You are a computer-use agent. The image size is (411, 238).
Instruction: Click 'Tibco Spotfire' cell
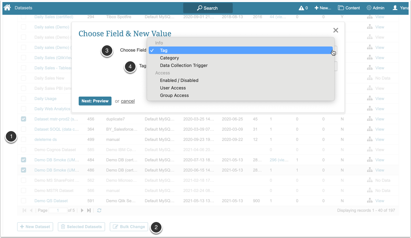coord(119,17)
